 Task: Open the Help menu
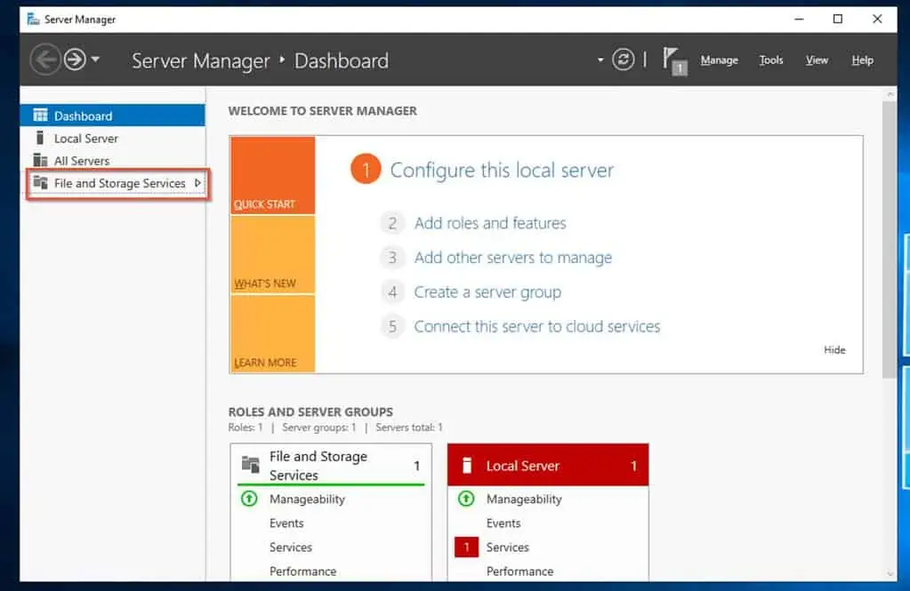click(x=862, y=60)
